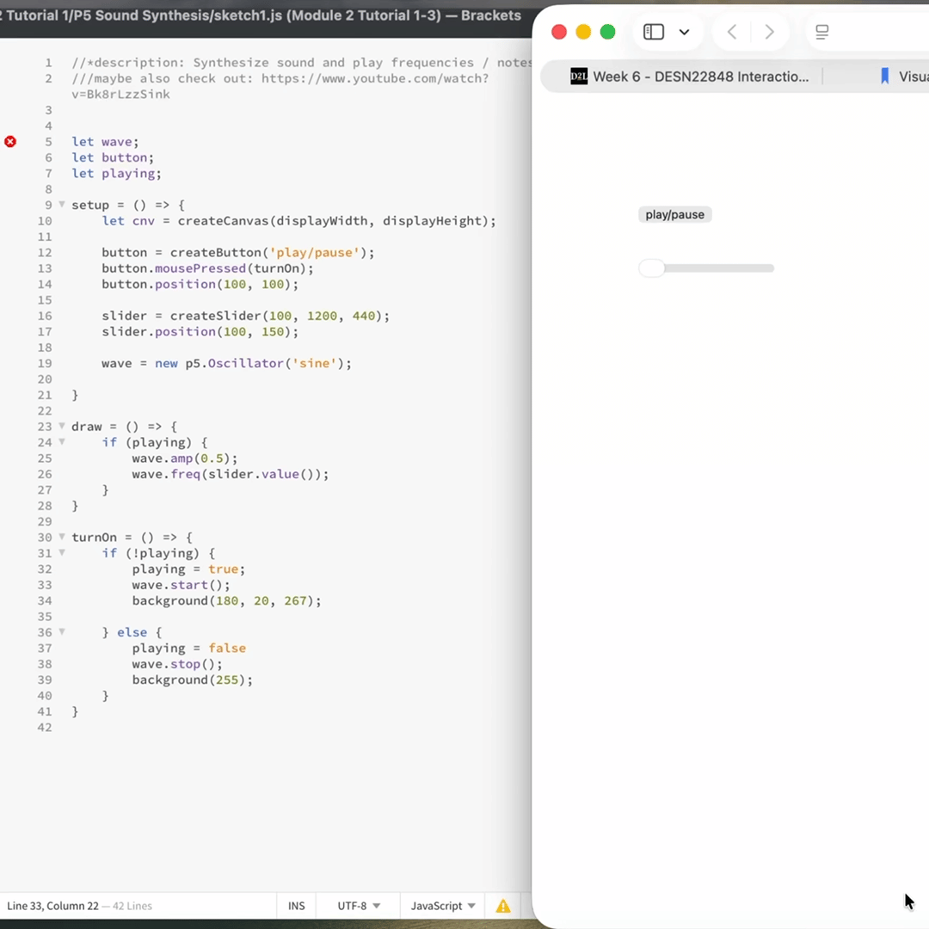
Task: Toggle the Safari sidebar icon
Action: 654,32
